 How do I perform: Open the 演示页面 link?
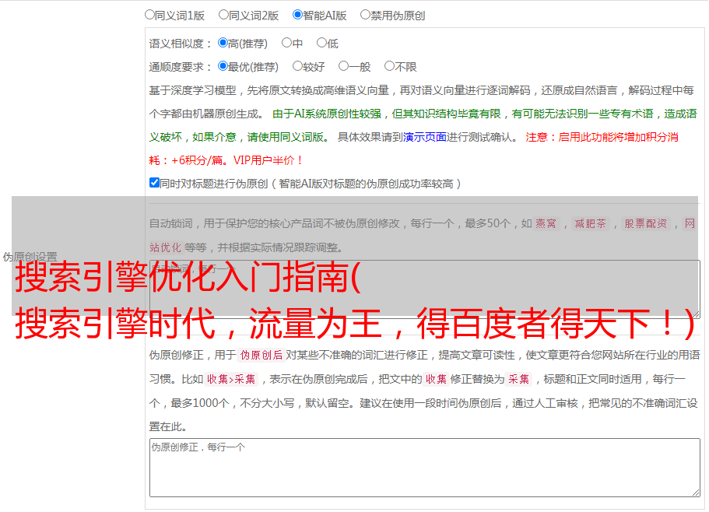pos(424,137)
